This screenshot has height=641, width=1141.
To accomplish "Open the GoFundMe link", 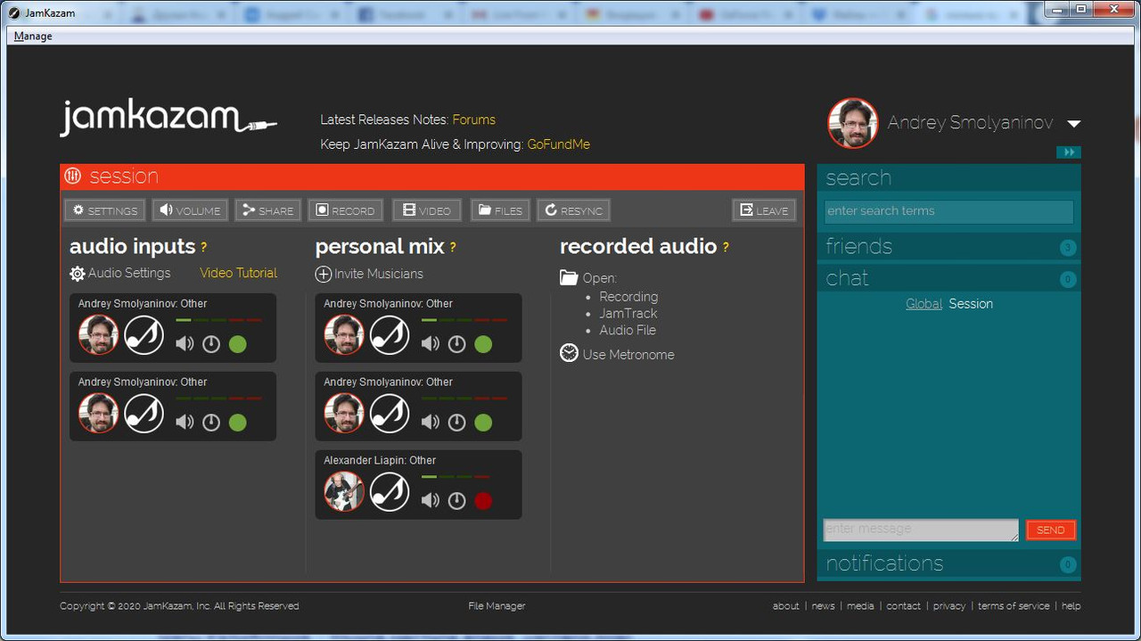I will [558, 144].
